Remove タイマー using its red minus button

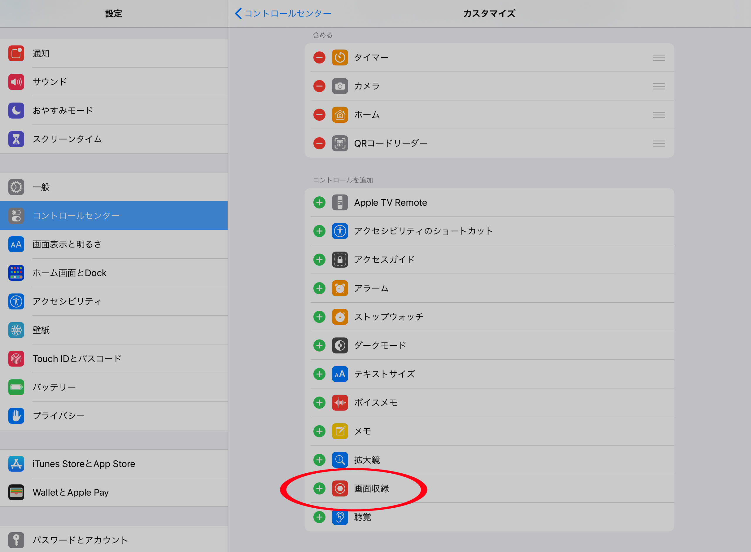[319, 58]
